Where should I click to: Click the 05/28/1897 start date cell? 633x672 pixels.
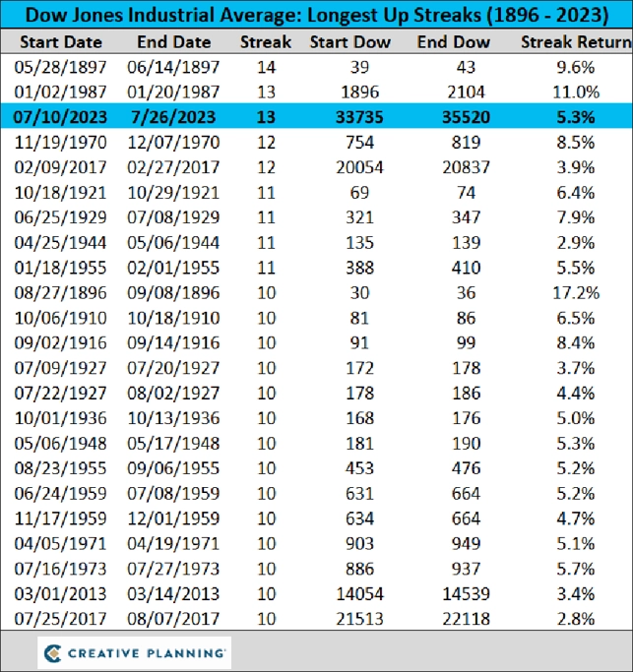[x=60, y=67]
